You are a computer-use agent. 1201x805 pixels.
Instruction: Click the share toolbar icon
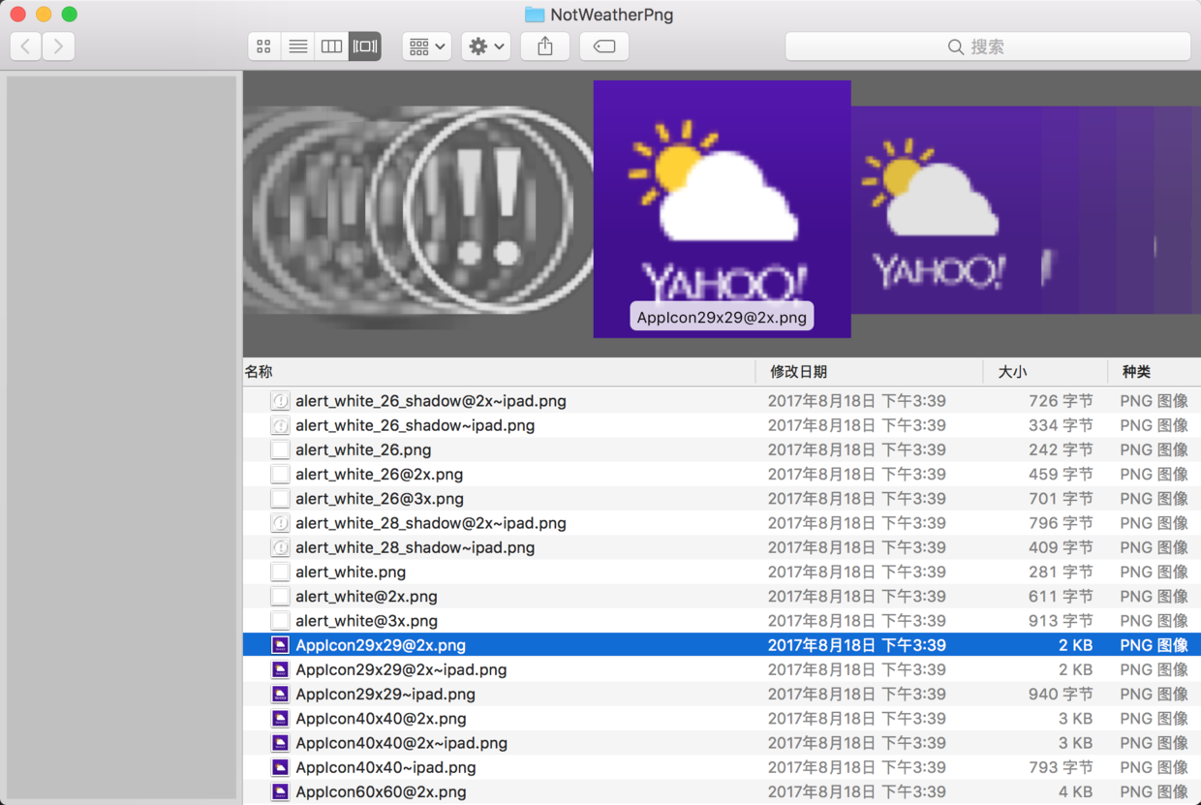point(545,46)
